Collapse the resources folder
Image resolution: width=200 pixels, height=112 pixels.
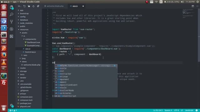(x=24, y=30)
